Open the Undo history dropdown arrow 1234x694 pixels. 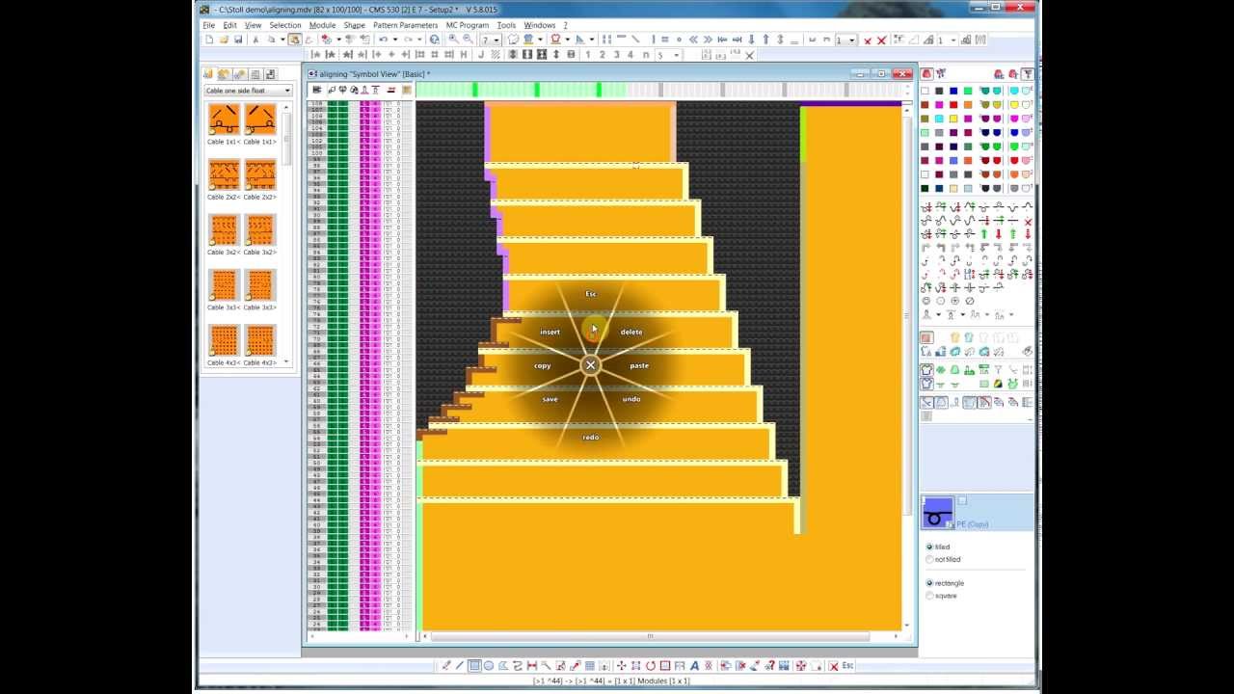[395, 40]
